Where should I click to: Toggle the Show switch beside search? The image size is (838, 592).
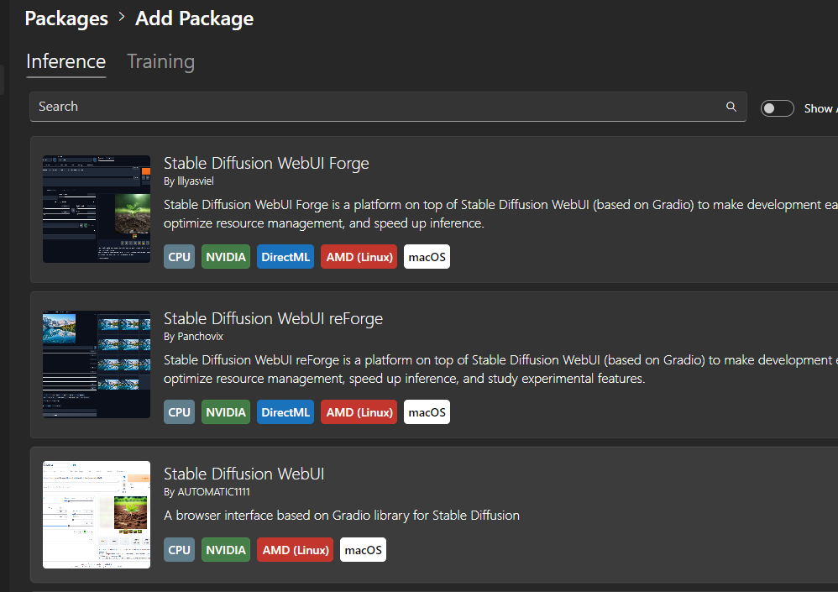pyautogui.click(x=777, y=108)
